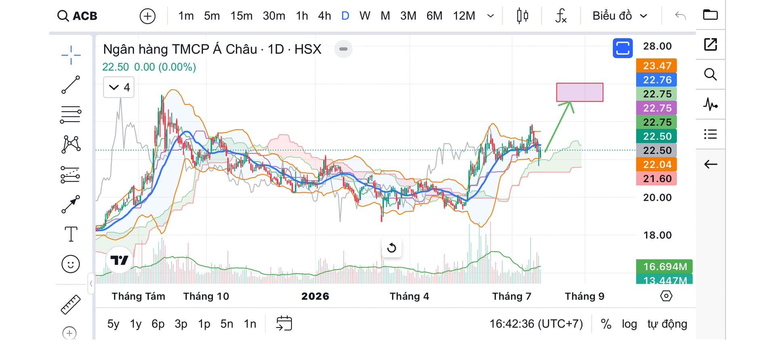The height and width of the screenshot is (357, 775).
Task: Collapse the right sidebar with the left arrow
Action: [x=710, y=164]
